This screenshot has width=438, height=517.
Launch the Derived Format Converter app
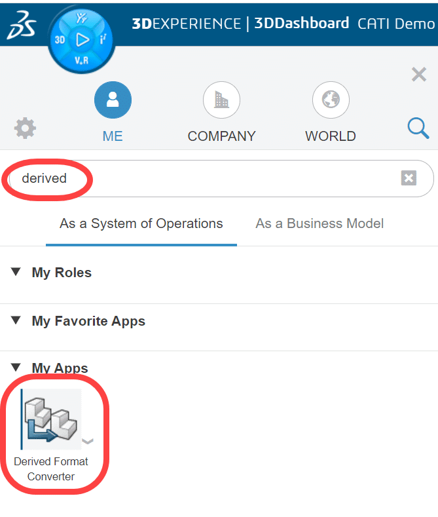(x=51, y=419)
